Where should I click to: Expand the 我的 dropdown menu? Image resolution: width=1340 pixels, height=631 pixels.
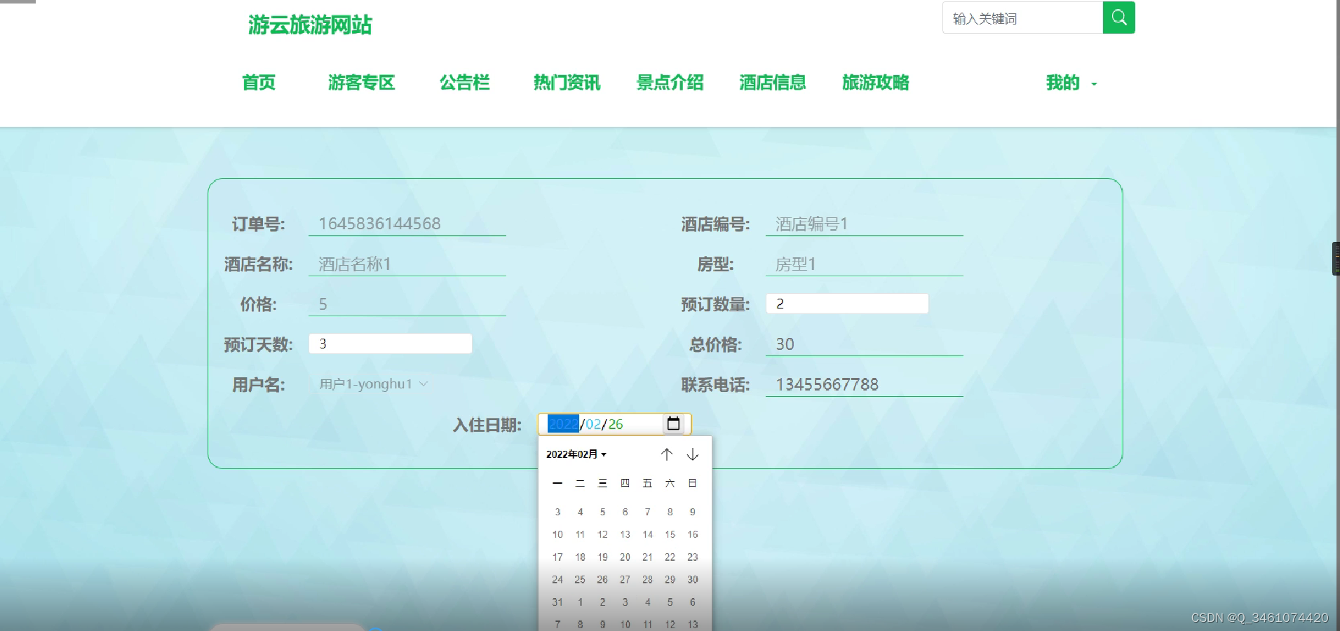[1071, 83]
